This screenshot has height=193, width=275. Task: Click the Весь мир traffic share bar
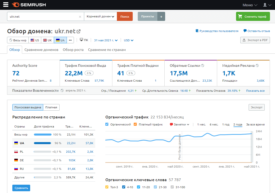[x=43, y=135]
